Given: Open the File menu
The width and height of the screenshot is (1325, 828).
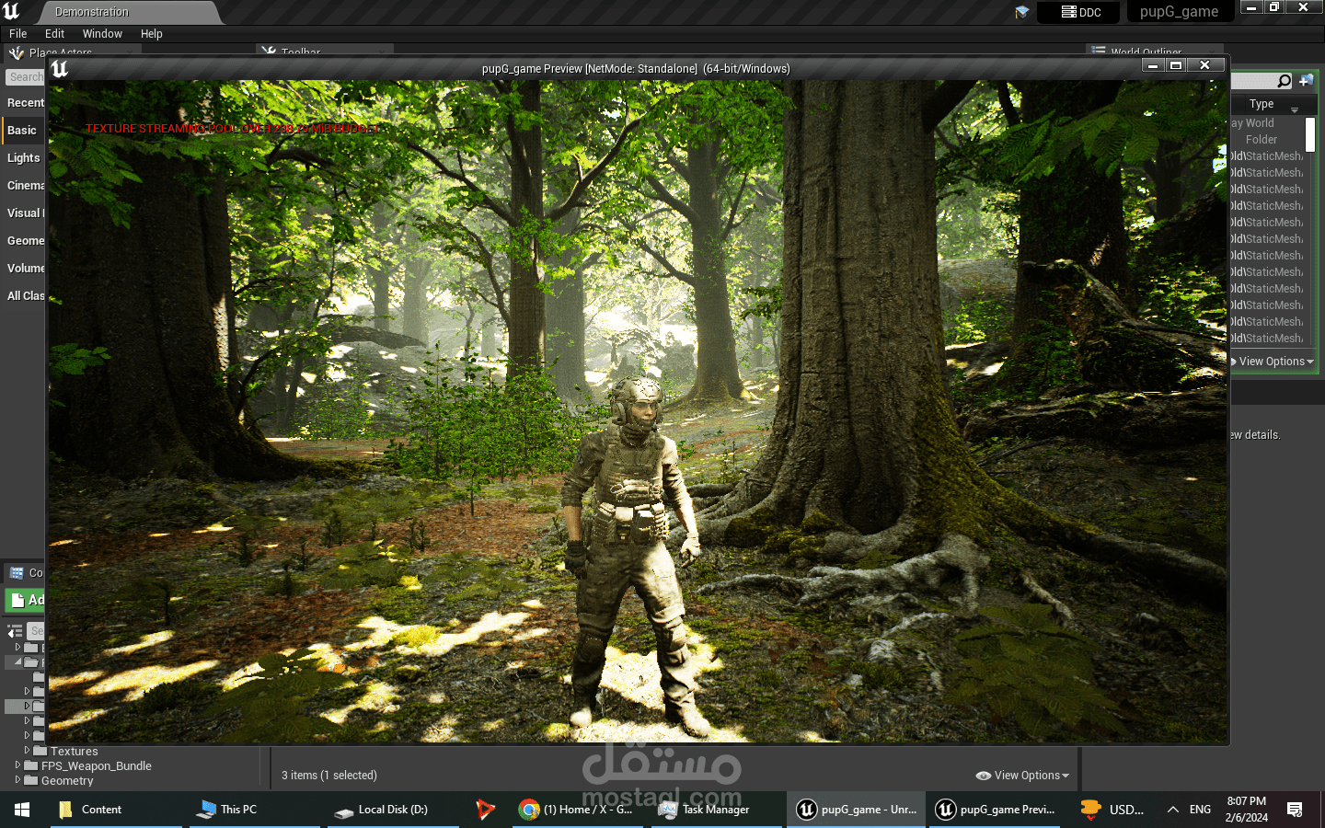Looking at the screenshot, I should tap(18, 34).
